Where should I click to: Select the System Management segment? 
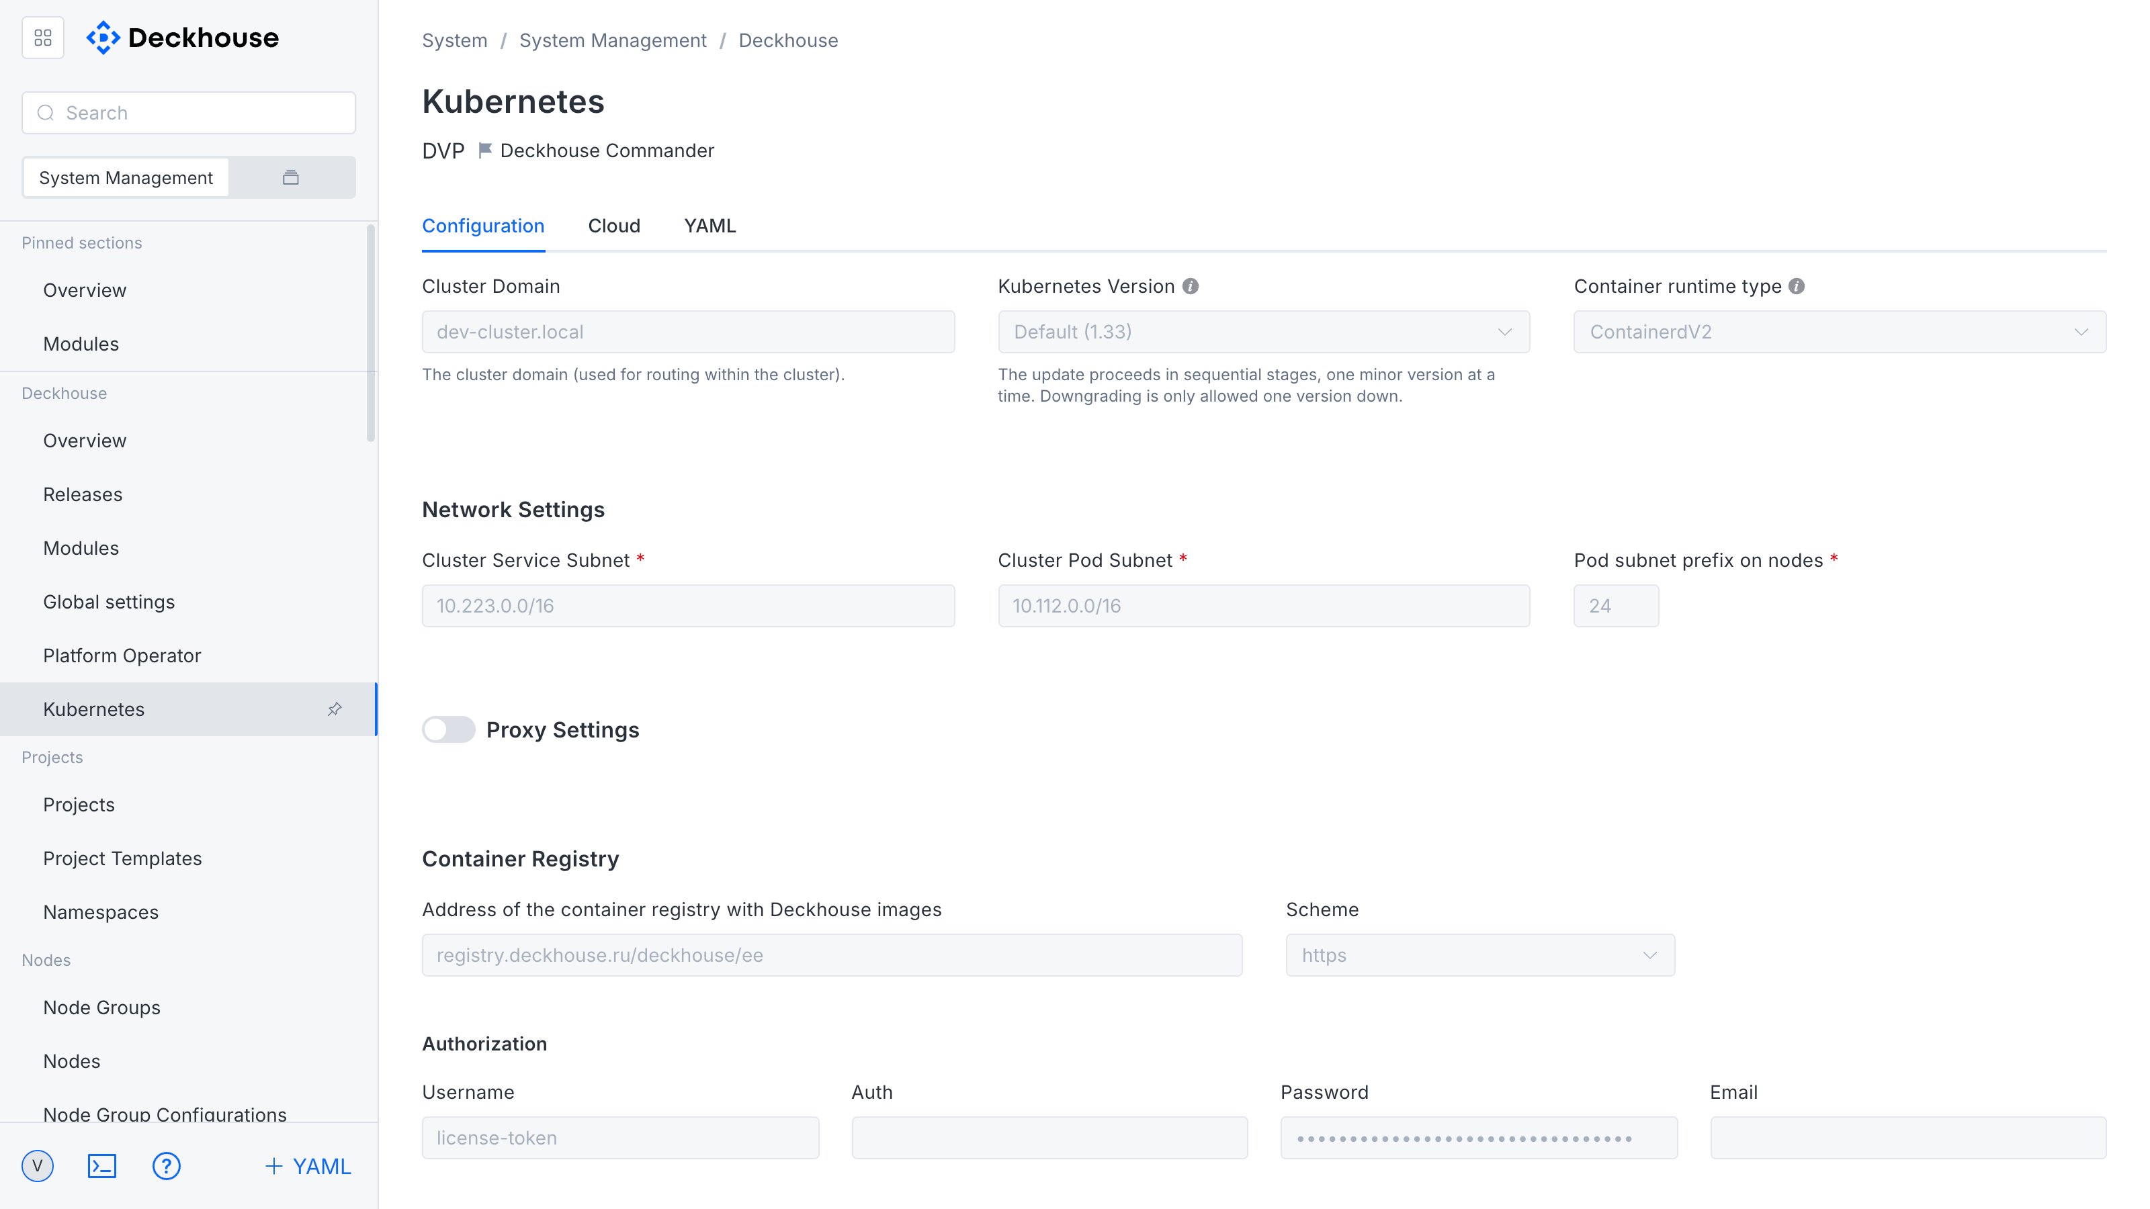(126, 178)
